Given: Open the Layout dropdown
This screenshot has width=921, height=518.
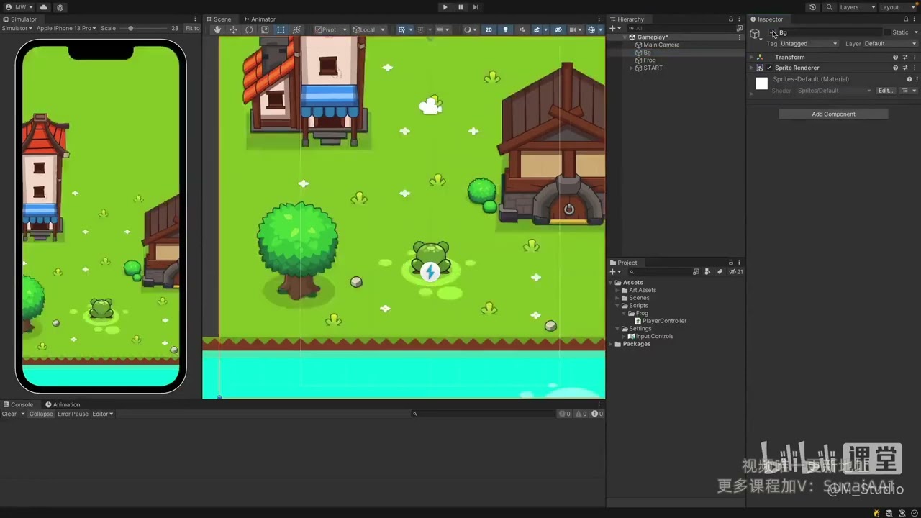Looking at the screenshot, I should tap(897, 7).
